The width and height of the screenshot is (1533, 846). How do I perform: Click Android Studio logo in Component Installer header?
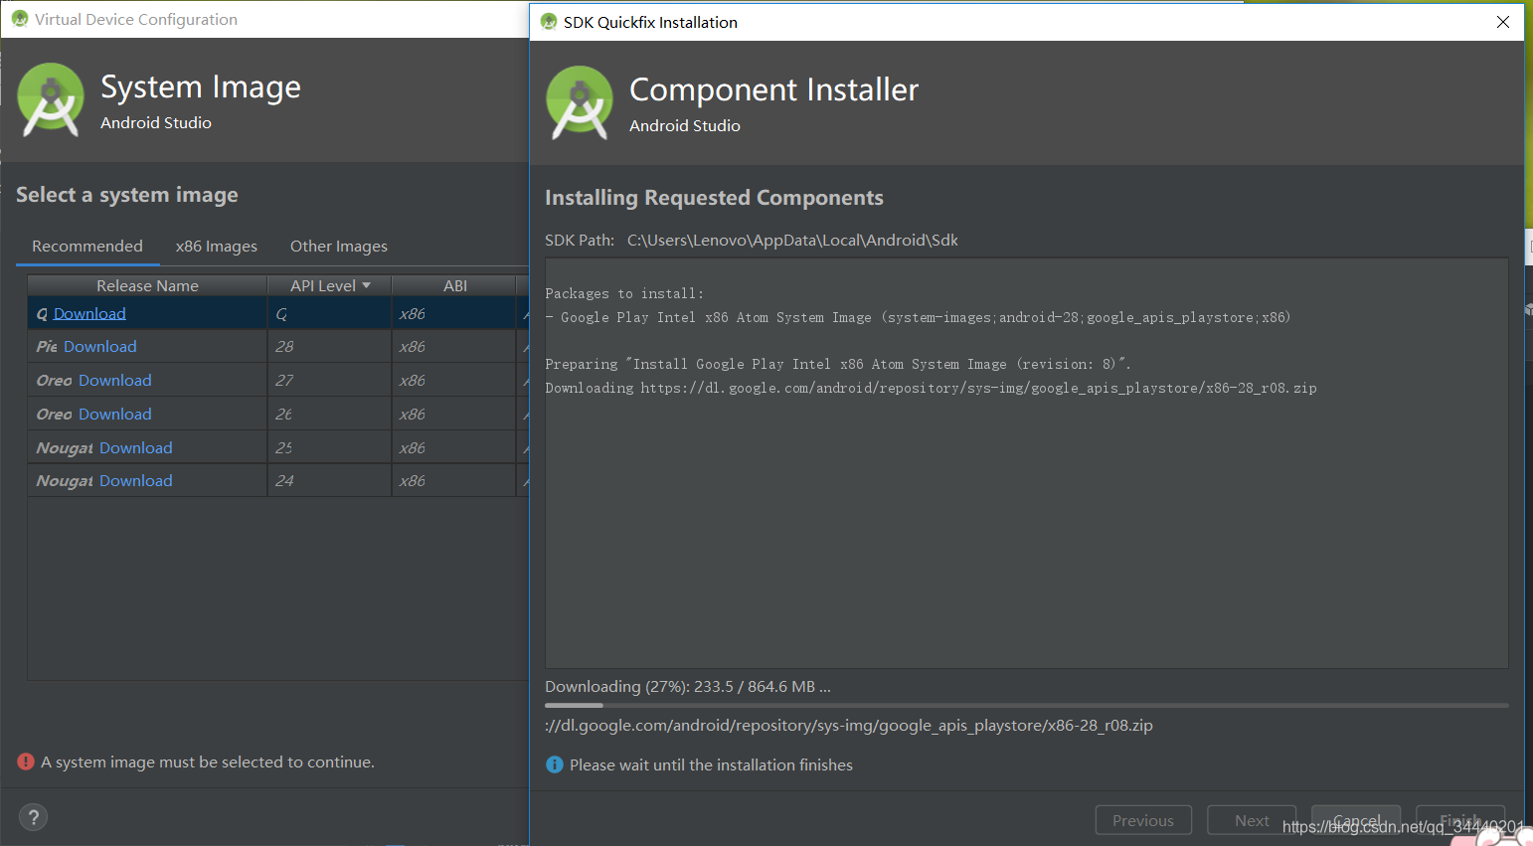580,103
